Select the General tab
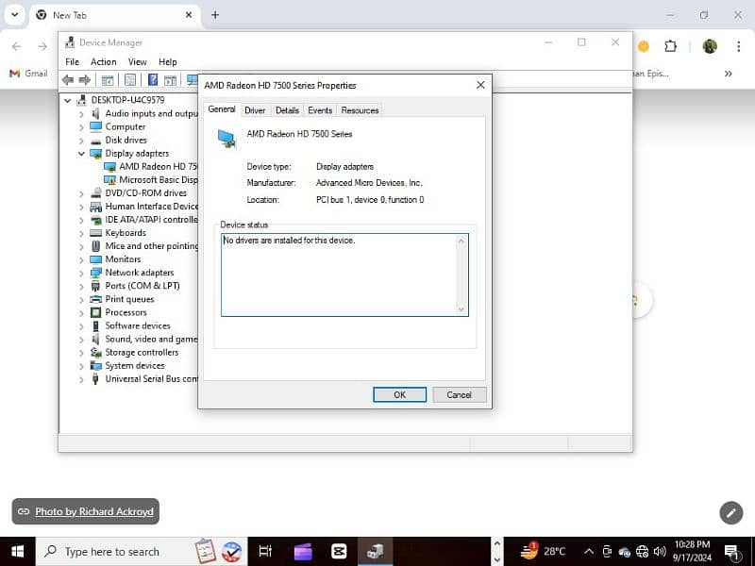The width and height of the screenshot is (755, 566). [x=222, y=109]
